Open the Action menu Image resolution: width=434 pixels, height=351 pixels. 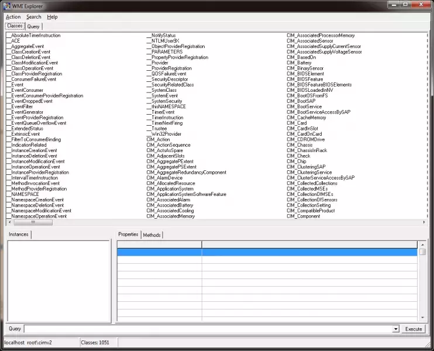pos(13,17)
